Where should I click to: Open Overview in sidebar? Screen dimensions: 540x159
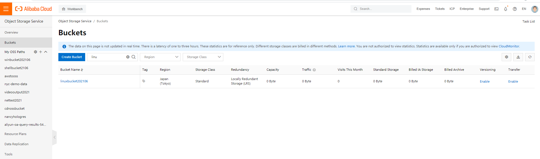(x=26, y=32)
